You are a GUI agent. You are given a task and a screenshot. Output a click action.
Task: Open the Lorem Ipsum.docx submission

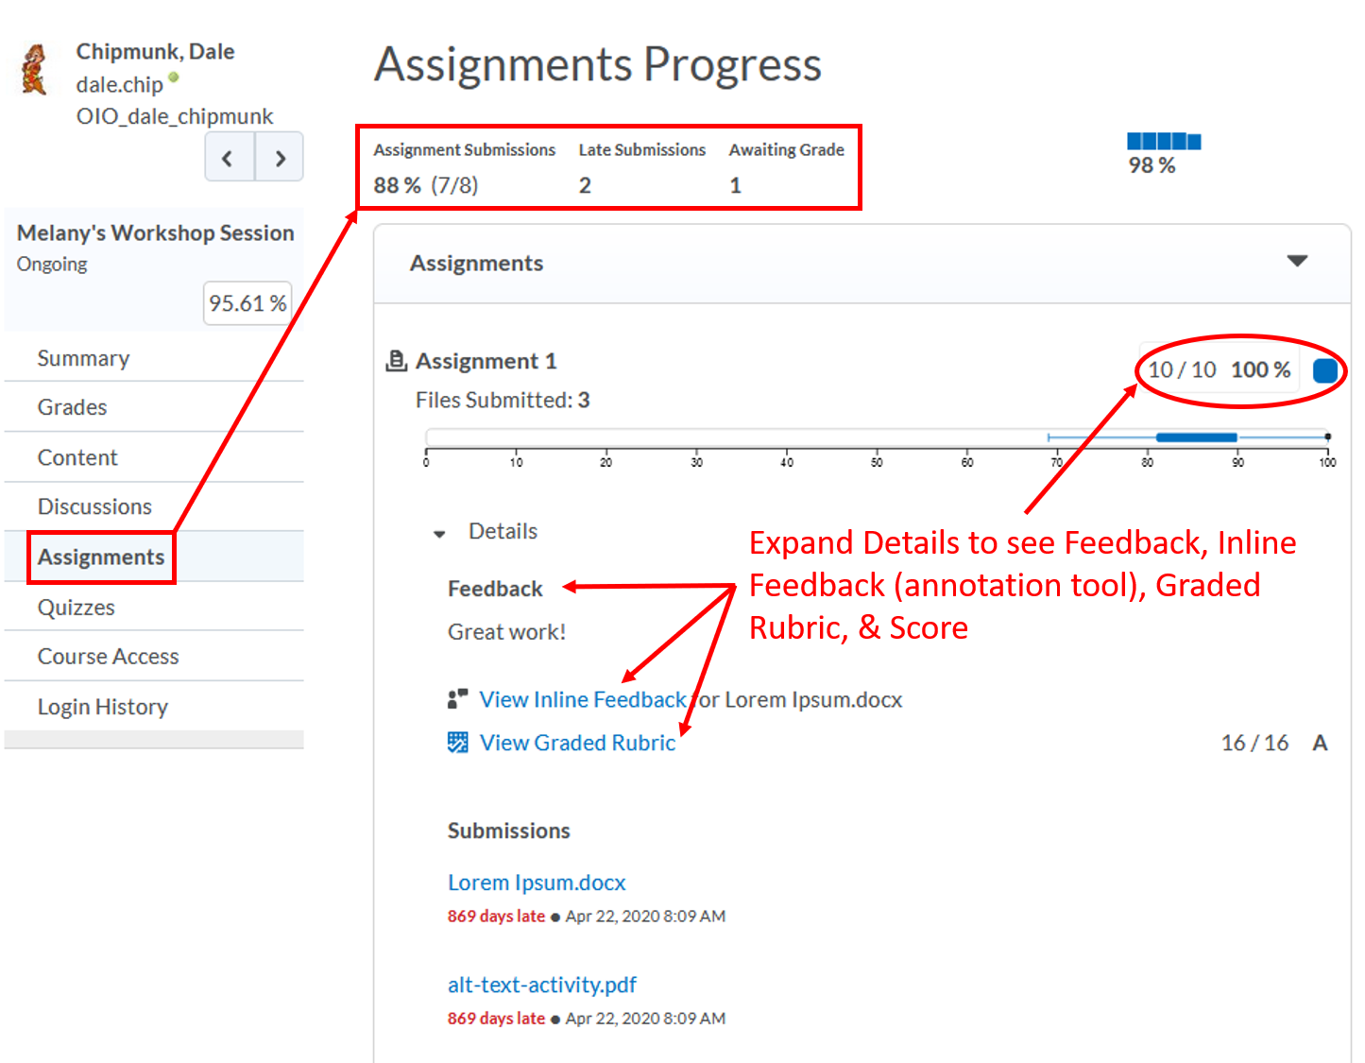click(536, 882)
